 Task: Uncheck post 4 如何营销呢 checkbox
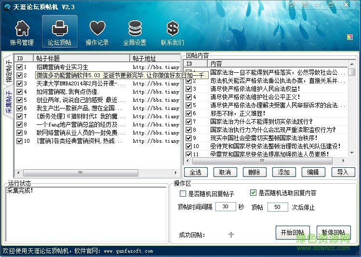click(x=19, y=92)
